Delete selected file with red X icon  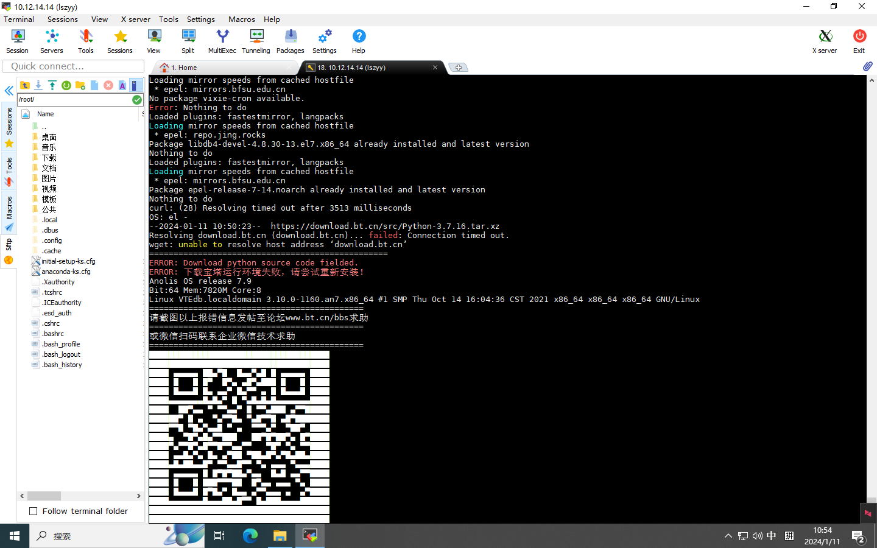click(x=108, y=85)
